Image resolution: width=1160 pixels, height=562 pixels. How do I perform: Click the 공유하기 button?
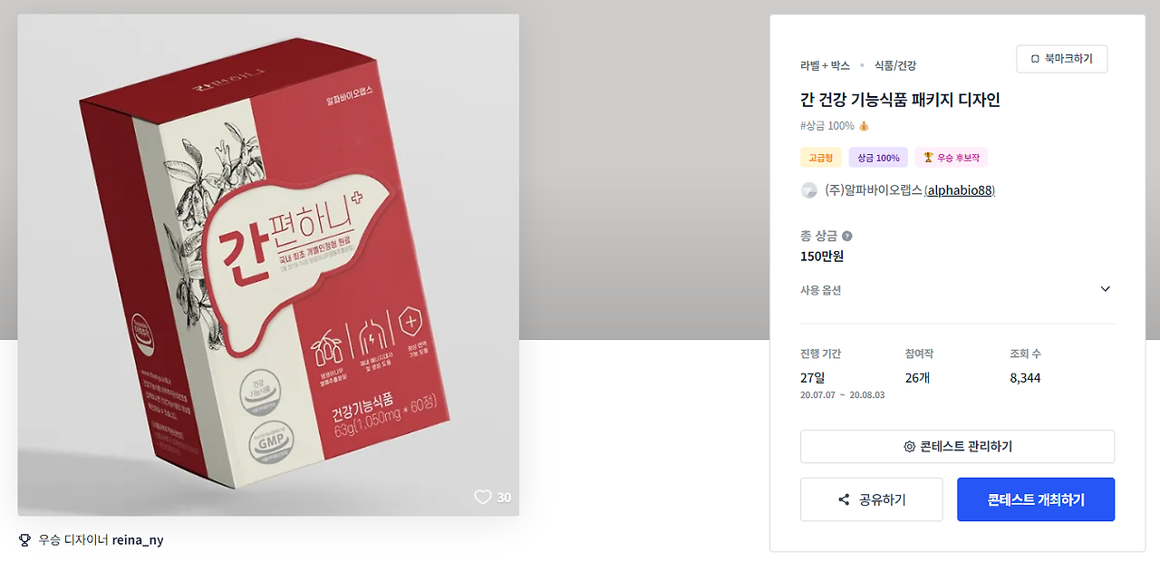872,499
